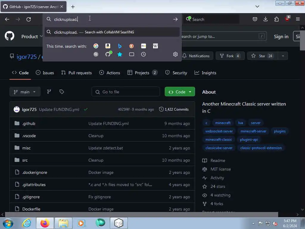Open the .github folder
305x229 pixels.
[29, 123]
